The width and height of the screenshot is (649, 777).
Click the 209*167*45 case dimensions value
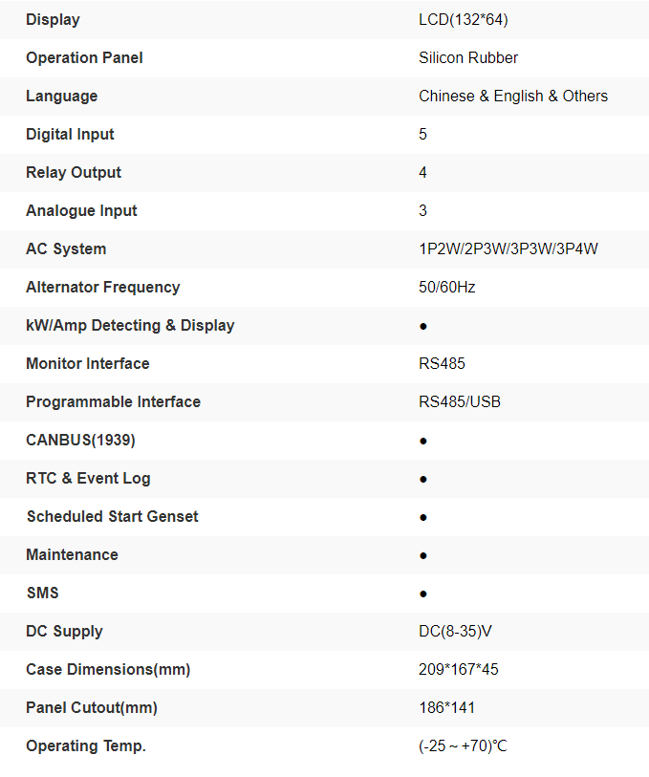(459, 669)
